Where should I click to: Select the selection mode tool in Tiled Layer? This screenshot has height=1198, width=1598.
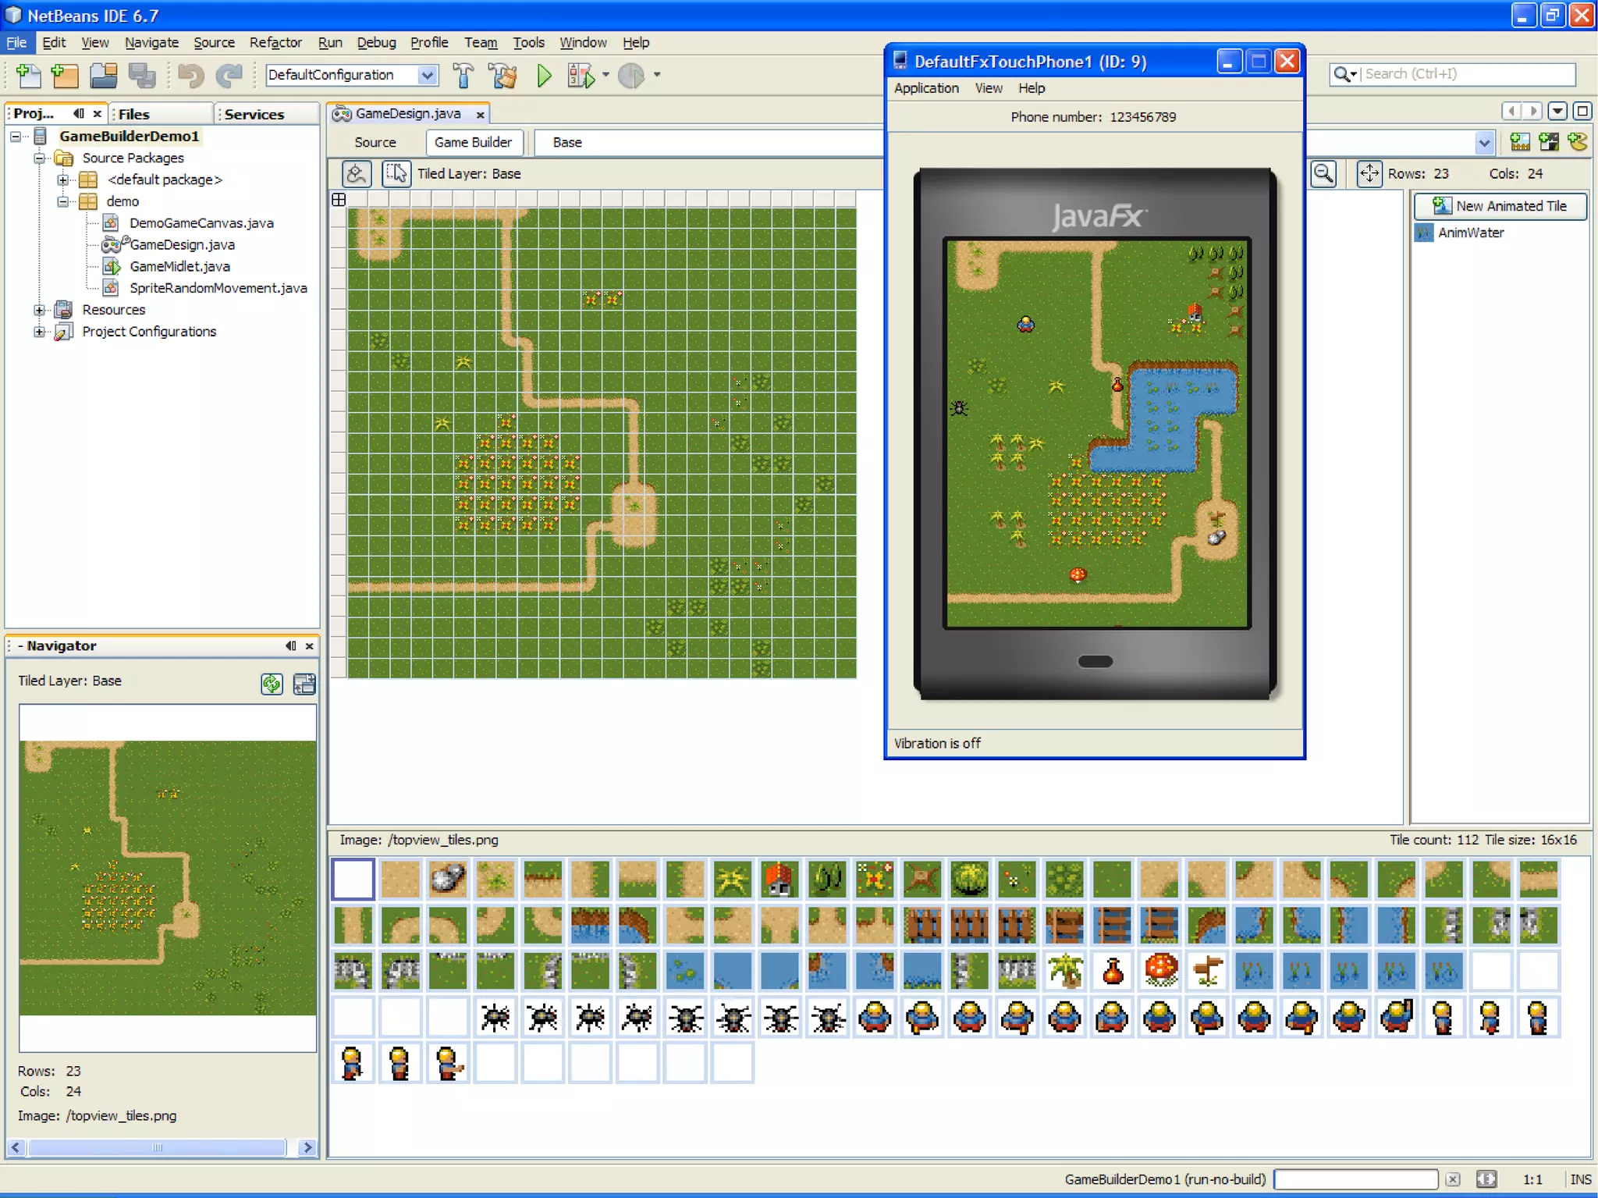coord(396,173)
